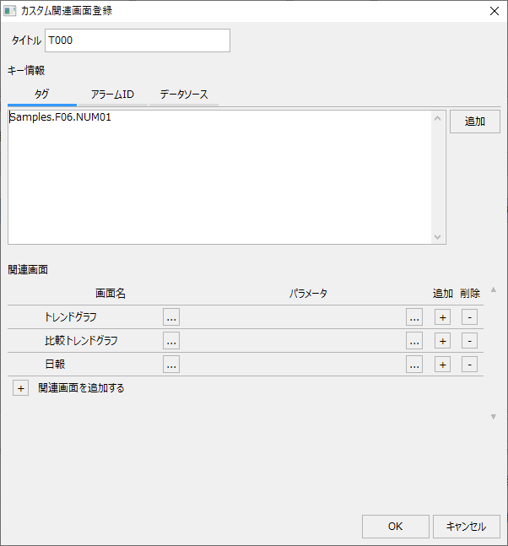The height and width of the screenshot is (546, 508).
Task: Open parameter browse button for 日報 row
Action: [414, 365]
